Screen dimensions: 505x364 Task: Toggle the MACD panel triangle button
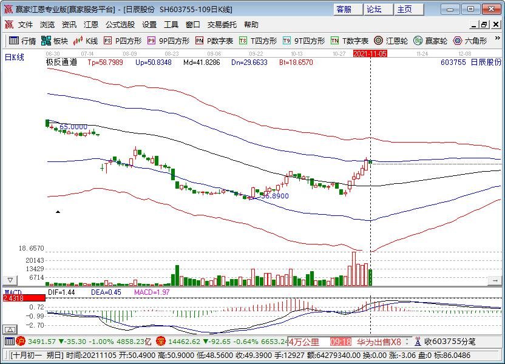[x=10, y=329]
